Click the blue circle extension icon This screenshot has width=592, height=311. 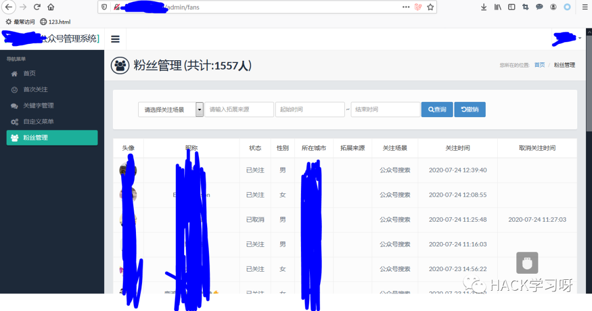coord(567,7)
